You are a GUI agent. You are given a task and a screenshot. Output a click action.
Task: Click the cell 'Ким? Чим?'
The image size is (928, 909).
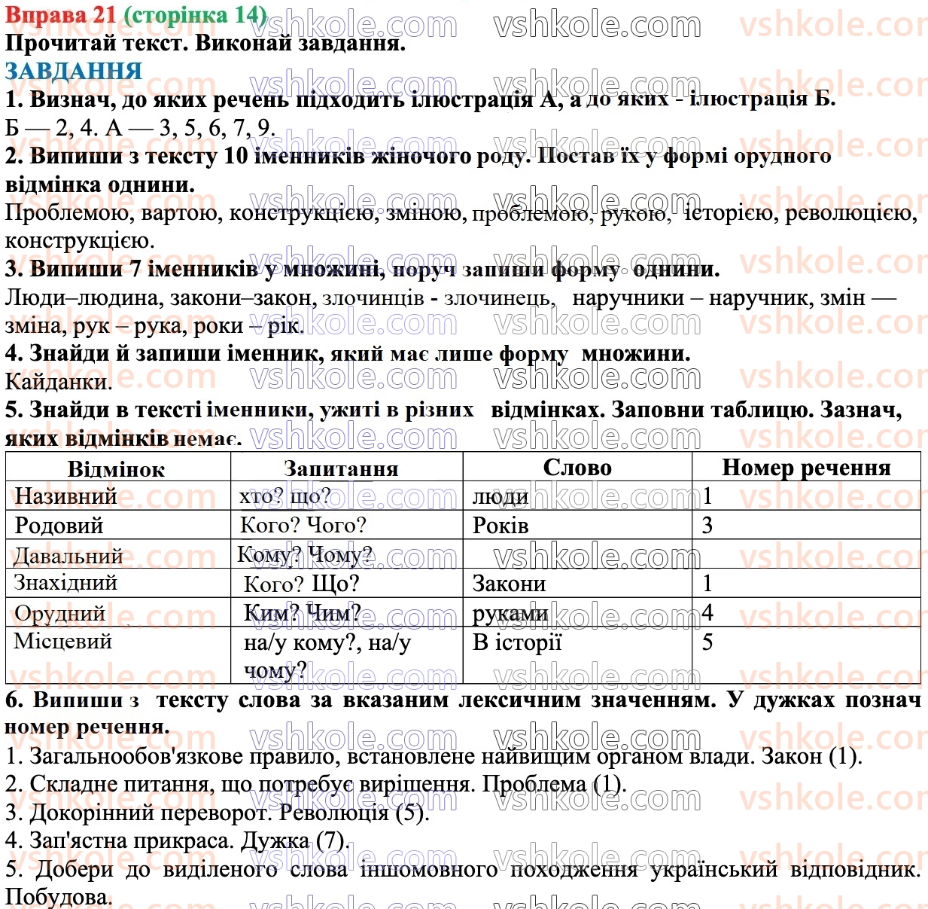tap(303, 613)
